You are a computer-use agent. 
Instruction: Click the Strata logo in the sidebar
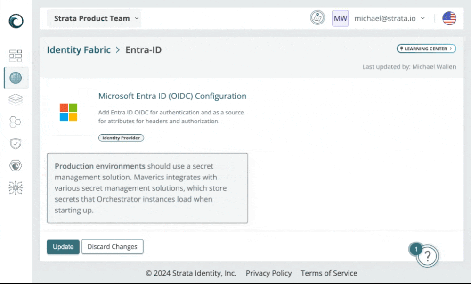(16, 21)
